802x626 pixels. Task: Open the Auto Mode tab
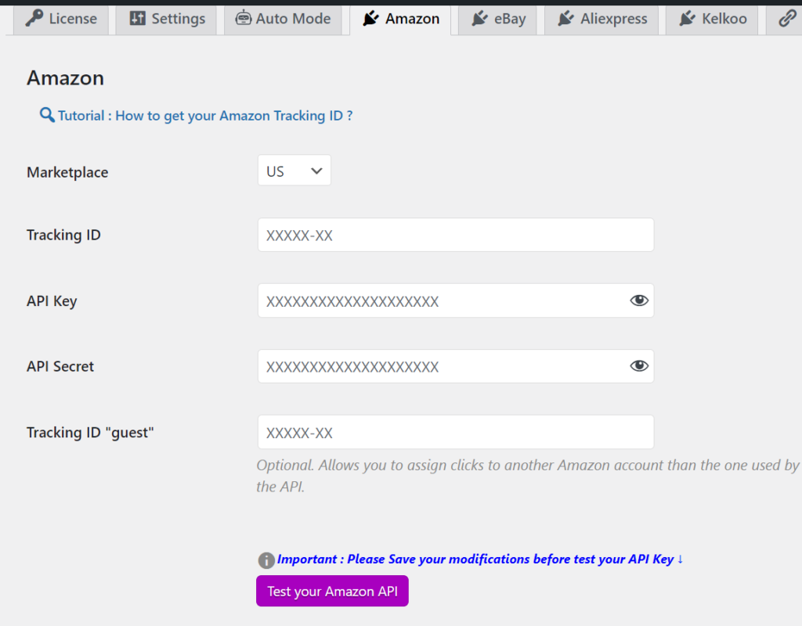click(283, 20)
